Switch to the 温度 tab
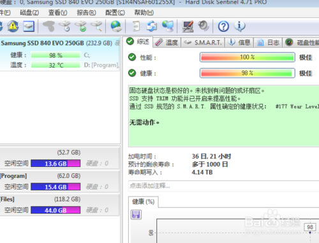 tap(167, 43)
